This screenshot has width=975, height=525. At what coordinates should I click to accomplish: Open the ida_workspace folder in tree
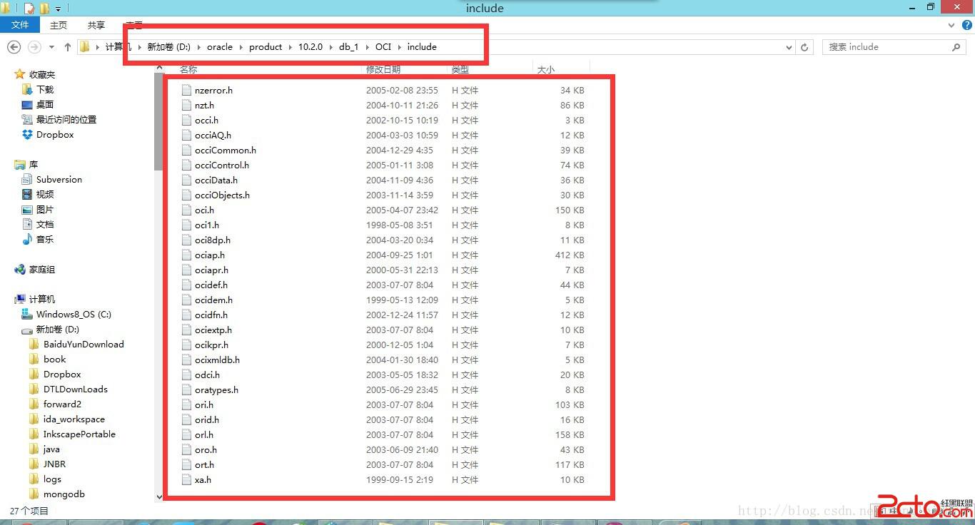[x=74, y=419]
